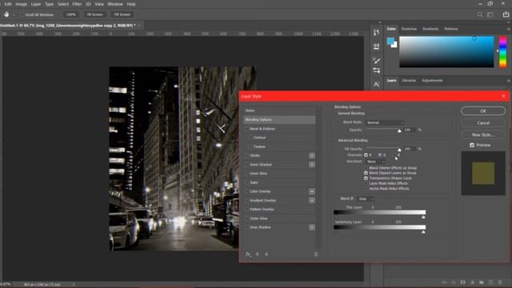Enable Blend Interior Effects as Group
The width and height of the screenshot is (512, 288).
click(366, 168)
